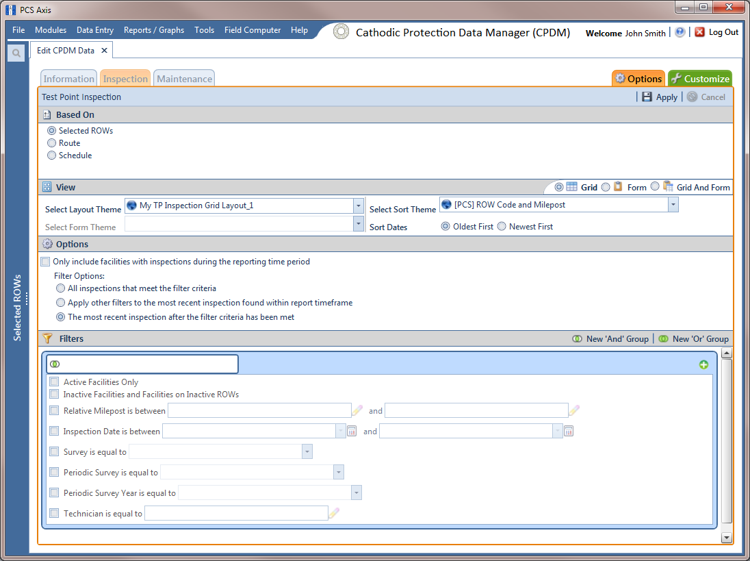Click the Based On section icon
The image size is (750, 561).
47,115
